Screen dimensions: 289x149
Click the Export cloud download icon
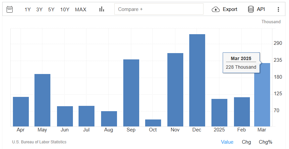(216, 9)
